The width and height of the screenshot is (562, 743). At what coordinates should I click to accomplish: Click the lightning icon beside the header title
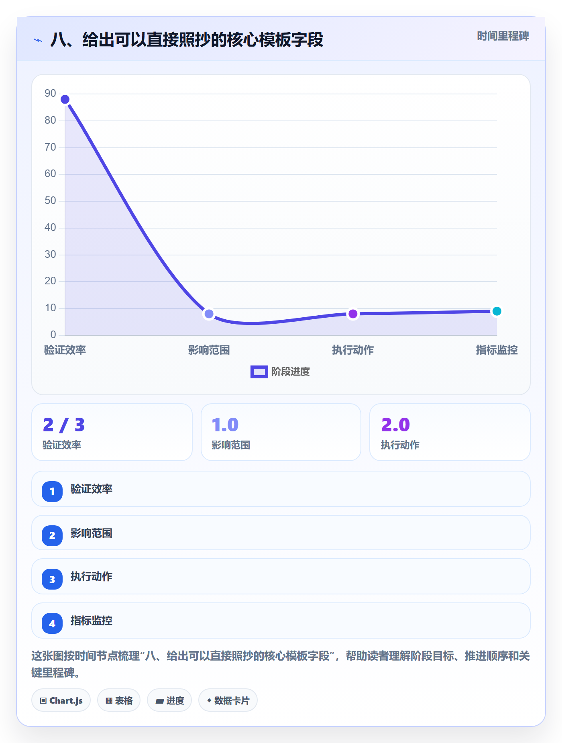tap(38, 40)
